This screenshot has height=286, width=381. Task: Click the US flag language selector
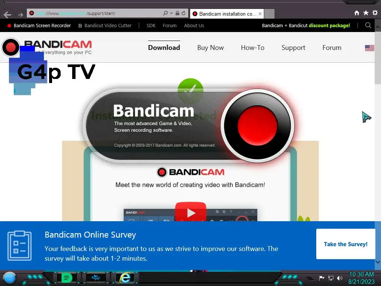coord(369,48)
